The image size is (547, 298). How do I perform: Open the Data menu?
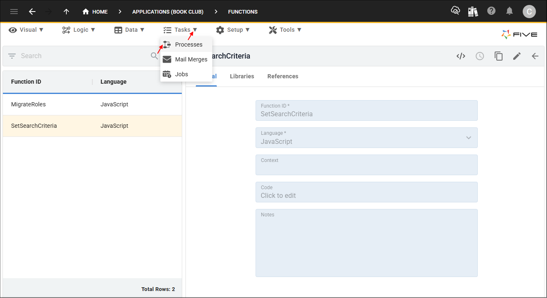click(129, 30)
